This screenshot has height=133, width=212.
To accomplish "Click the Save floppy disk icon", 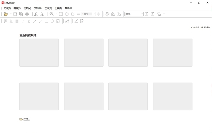I will 15,14.
